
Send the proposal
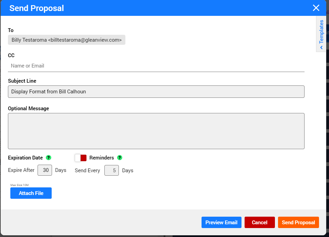click(x=298, y=222)
